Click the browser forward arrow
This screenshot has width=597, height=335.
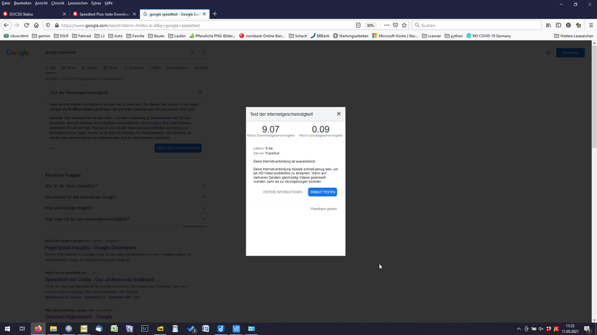16,26
